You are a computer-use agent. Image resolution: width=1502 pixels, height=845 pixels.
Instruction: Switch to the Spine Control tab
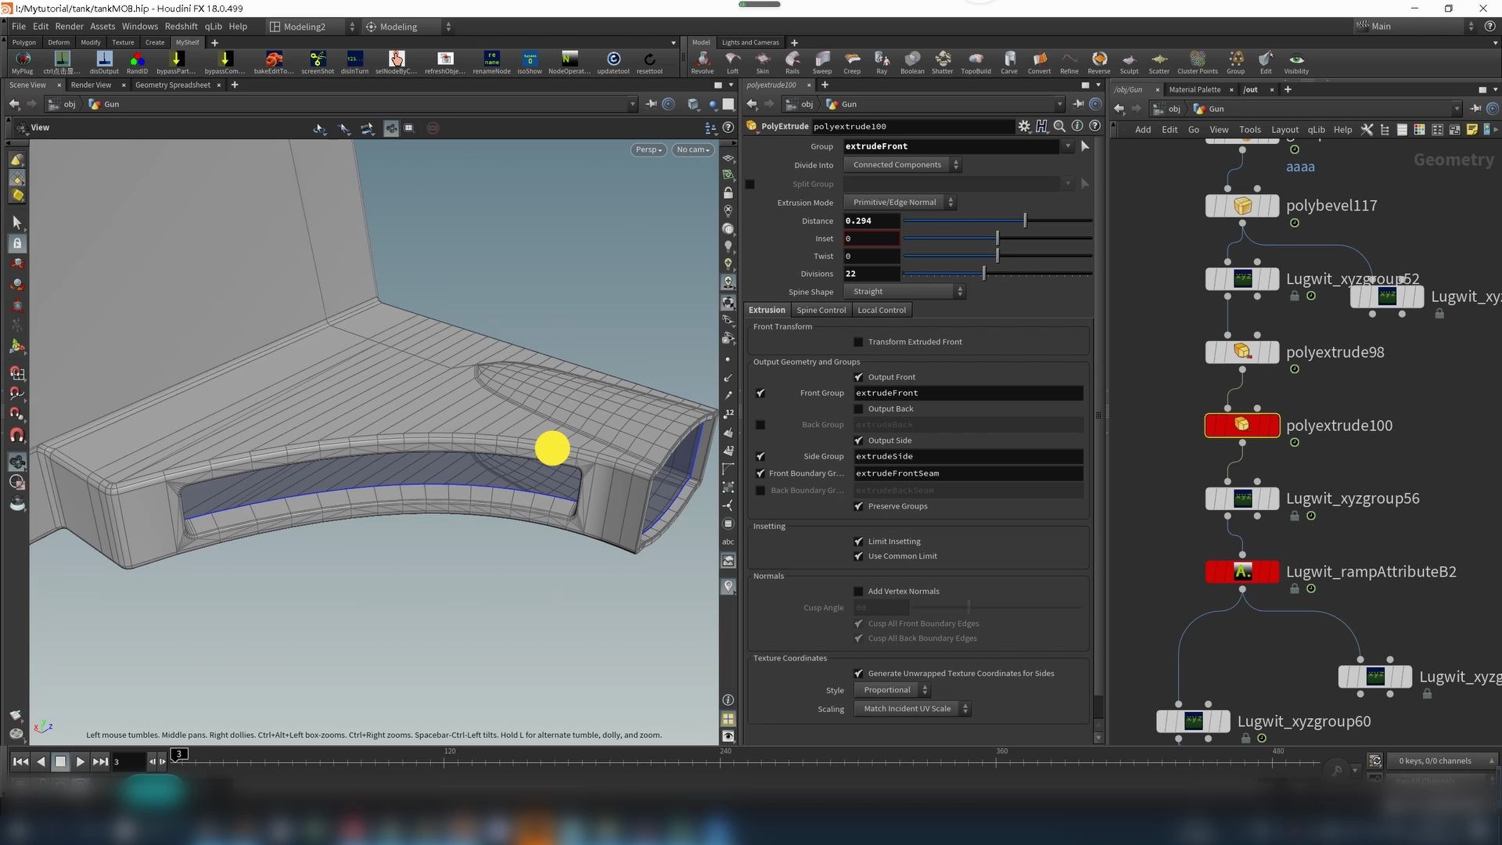[x=821, y=311]
